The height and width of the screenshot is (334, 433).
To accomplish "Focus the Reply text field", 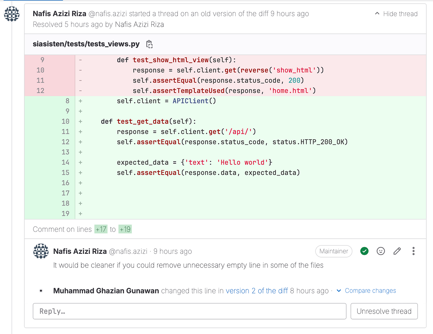I will pyautogui.click(x=190, y=311).
